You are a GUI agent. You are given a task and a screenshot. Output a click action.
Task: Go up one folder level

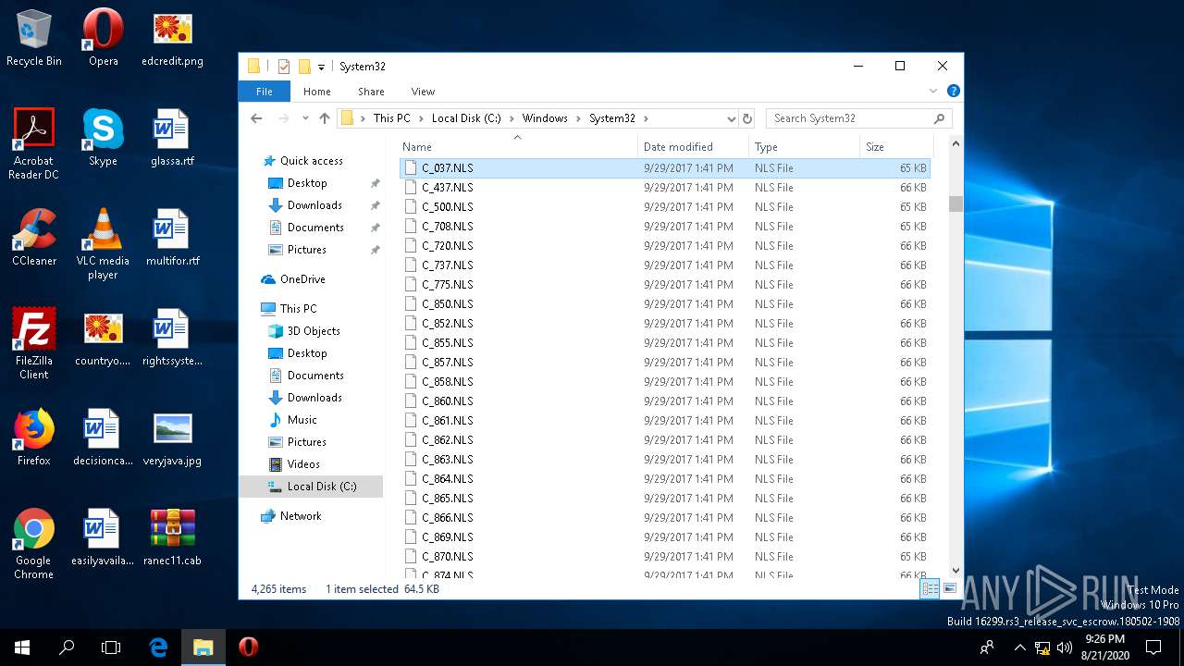coord(324,118)
